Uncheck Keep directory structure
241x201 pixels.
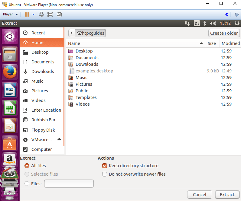coord(105,166)
